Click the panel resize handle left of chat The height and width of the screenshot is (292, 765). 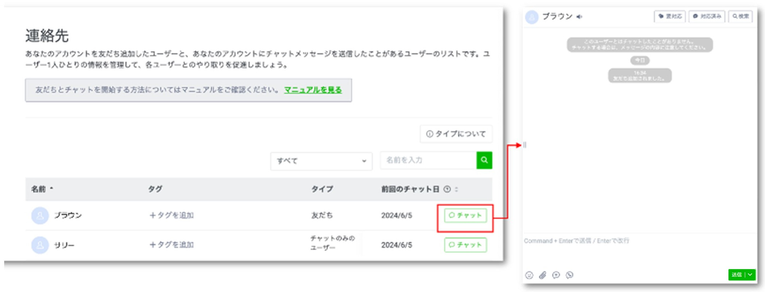click(x=525, y=145)
